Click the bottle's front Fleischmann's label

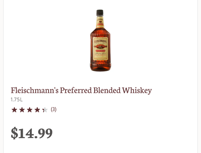(100, 49)
